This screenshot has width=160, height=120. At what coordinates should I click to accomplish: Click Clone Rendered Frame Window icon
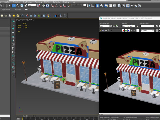(106, 30)
